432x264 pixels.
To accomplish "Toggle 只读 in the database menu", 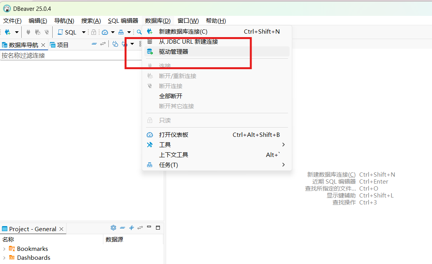I will click(217, 121).
